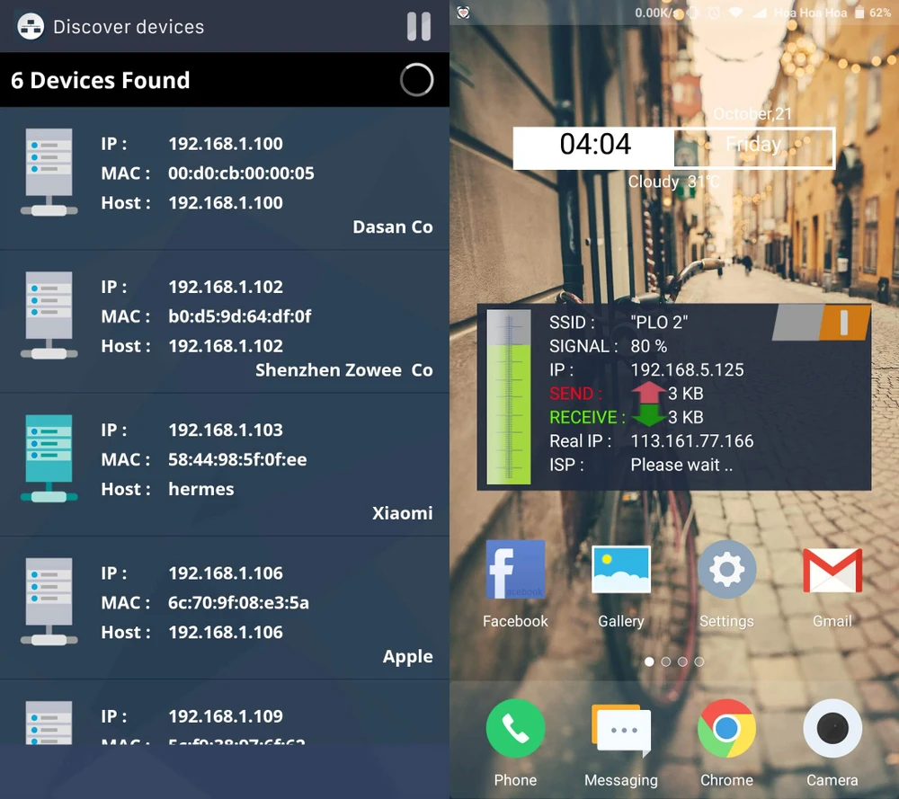
Task: Tap the Real IP 113.161.77.166 value
Action: [x=692, y=440]
